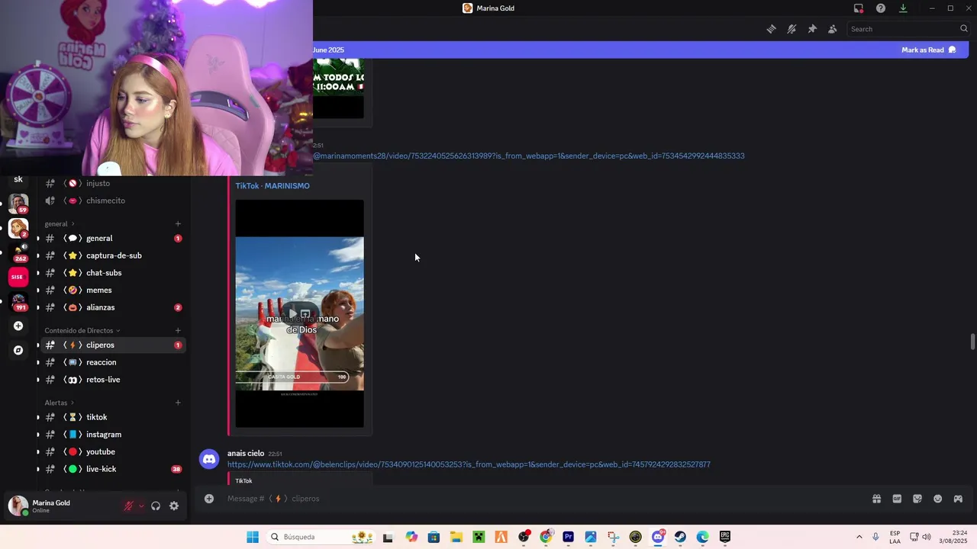
Task: Open the gift Nitro icon
Action: click(x=876, y=499)
